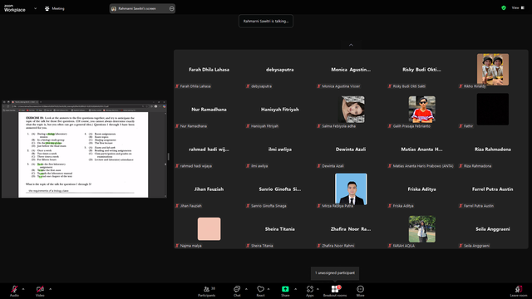Open the View layout menu
The image size is (532, 299).
(518, 7)
